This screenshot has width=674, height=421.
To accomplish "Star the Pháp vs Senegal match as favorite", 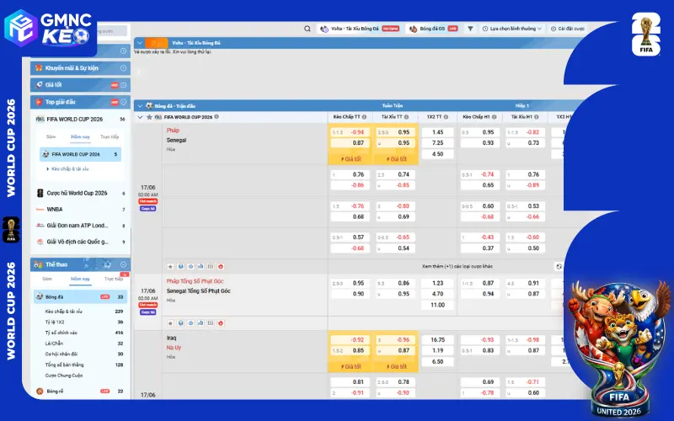I will 171,266.
